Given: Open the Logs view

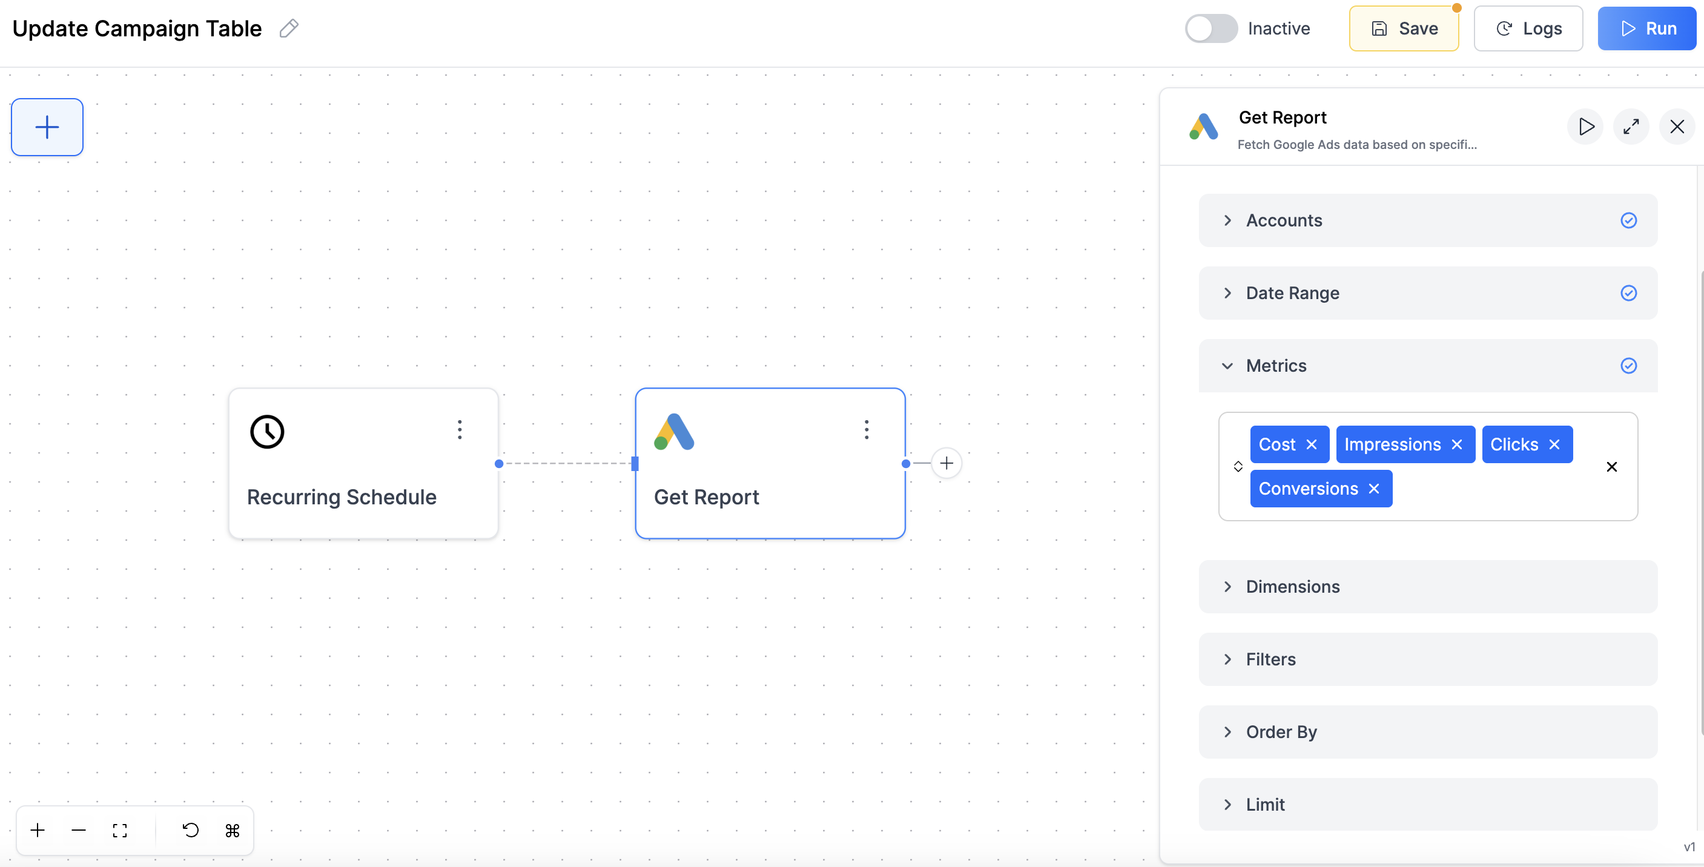Looking at the screenshot, I should tap(1528, 28).
